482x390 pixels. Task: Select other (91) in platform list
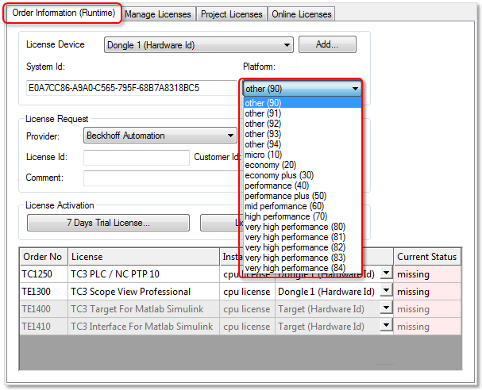(x=303, y=113)
